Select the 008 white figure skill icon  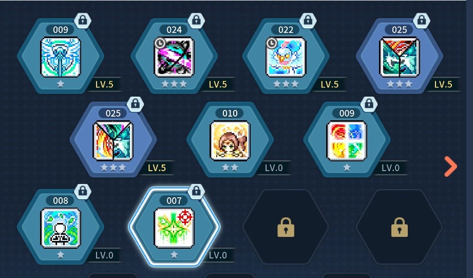click(61, 228)
